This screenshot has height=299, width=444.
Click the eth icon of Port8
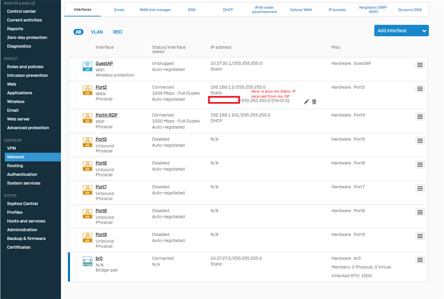tap(87, 214)
